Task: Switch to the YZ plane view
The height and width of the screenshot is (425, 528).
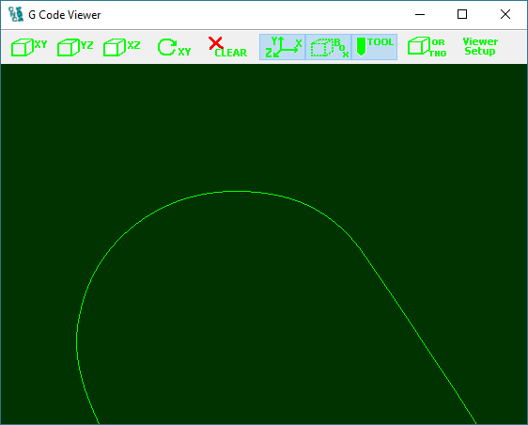Action: (x=75, y=47)
